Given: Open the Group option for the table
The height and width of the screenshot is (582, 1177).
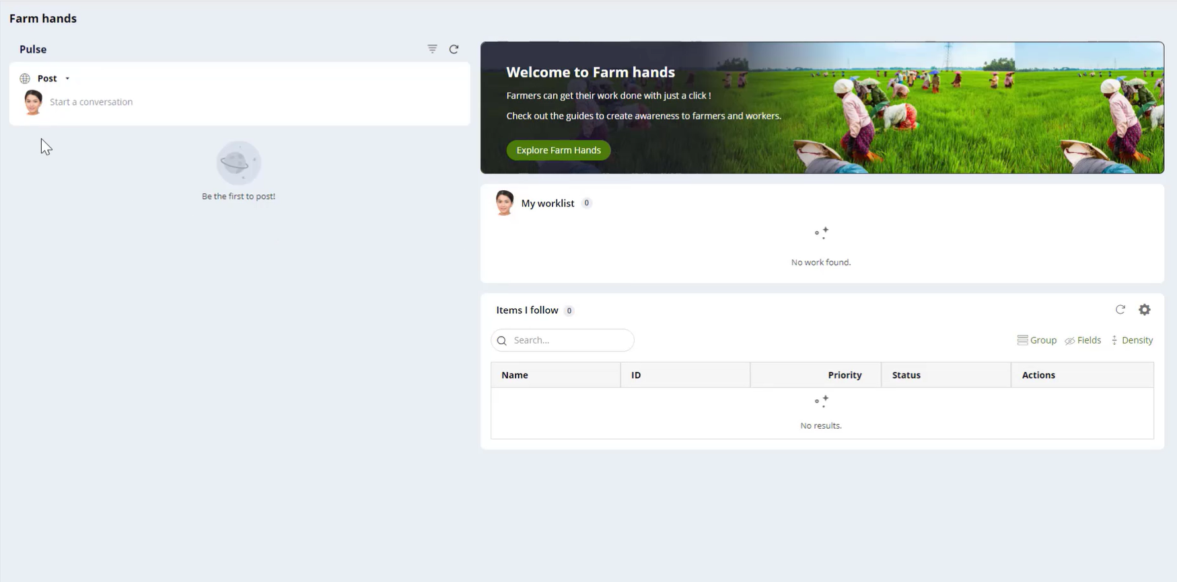Looking at the screenshot, I should (1037, 340).
